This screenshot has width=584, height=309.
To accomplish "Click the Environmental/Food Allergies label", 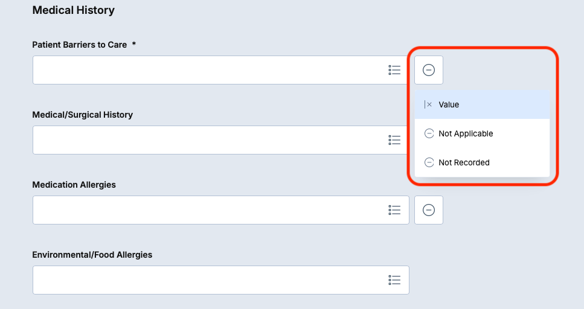I will coord(92,255).
